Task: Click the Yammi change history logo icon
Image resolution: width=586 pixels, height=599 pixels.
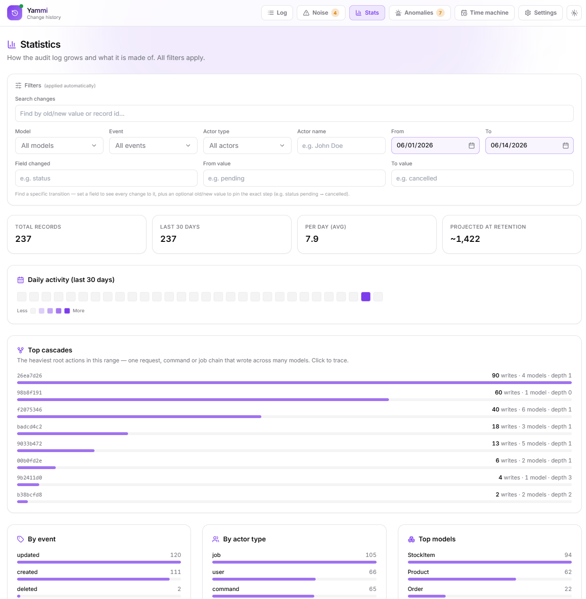Action: [15, 13]
